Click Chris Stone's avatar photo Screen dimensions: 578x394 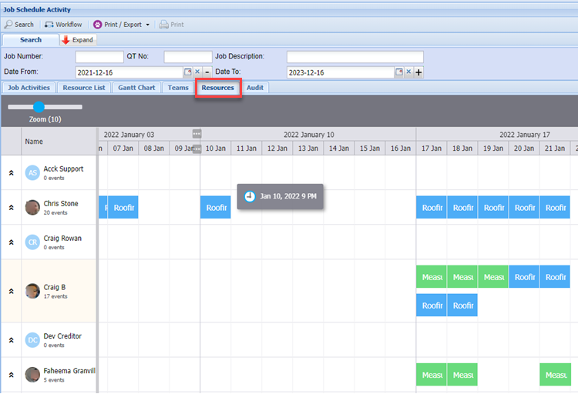[x=32, y=207]
